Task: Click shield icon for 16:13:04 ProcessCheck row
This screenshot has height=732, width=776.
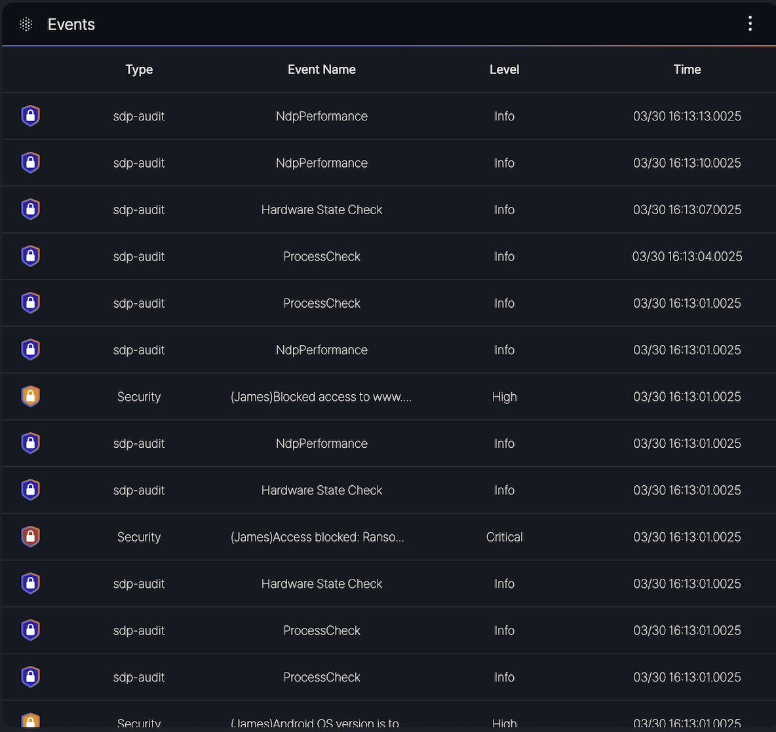Action: point(31,257)
